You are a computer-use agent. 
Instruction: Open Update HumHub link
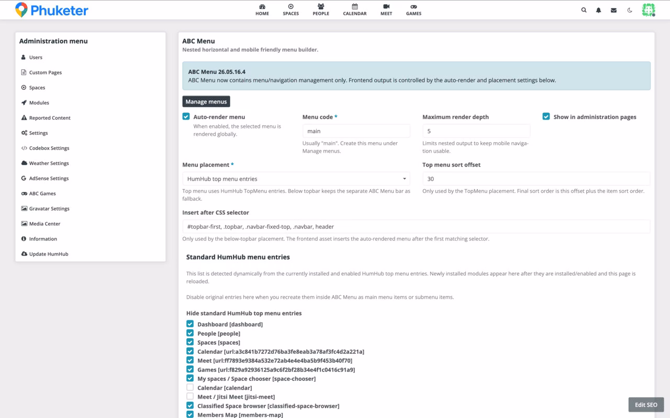click(49, 254)
